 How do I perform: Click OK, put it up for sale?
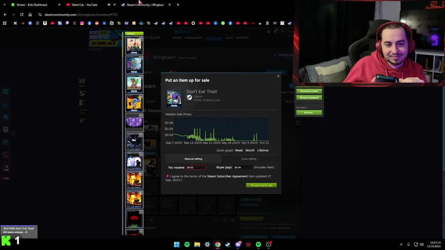[261, 185]
